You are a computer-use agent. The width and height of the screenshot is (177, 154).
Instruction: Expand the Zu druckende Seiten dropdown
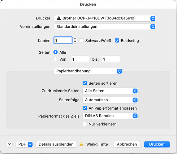coord(110,91)
